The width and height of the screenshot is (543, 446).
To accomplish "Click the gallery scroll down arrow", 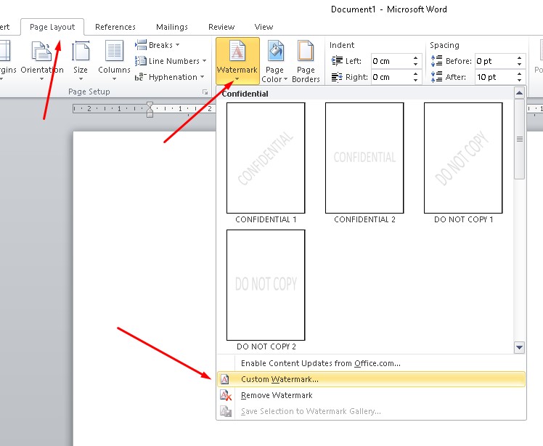I will click(x=519, y=347).
